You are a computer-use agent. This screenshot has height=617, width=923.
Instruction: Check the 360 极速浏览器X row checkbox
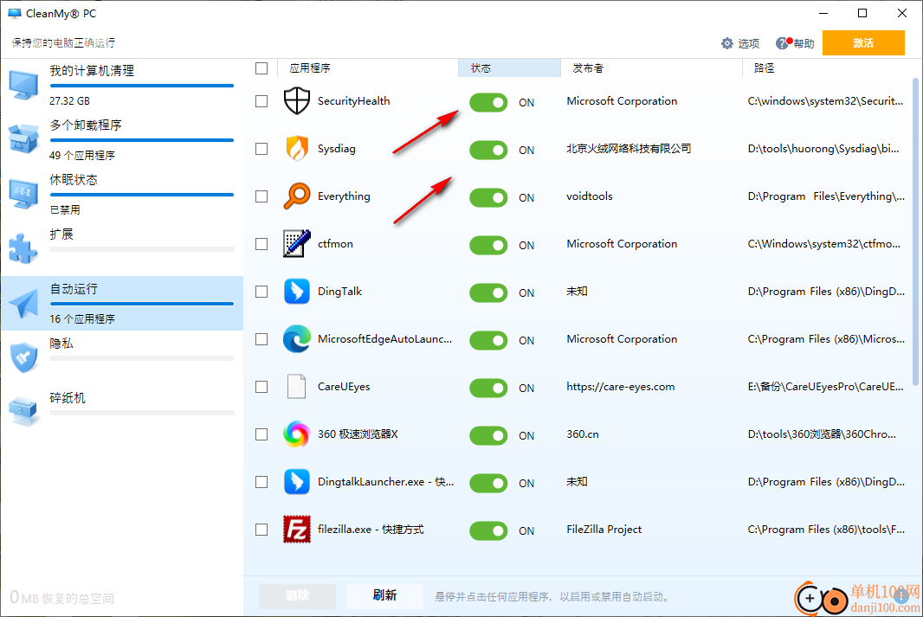(x=261, y=434)
